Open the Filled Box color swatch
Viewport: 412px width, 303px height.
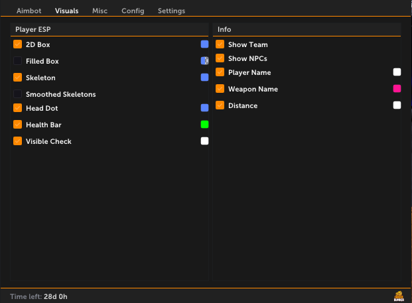pos(205,60)
